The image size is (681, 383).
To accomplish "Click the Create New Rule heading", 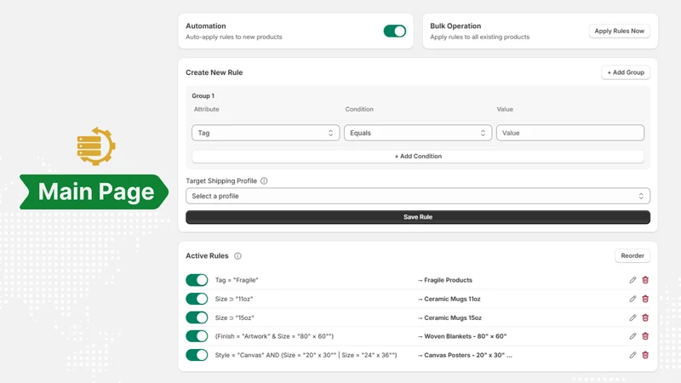I will tap(215, 72).
